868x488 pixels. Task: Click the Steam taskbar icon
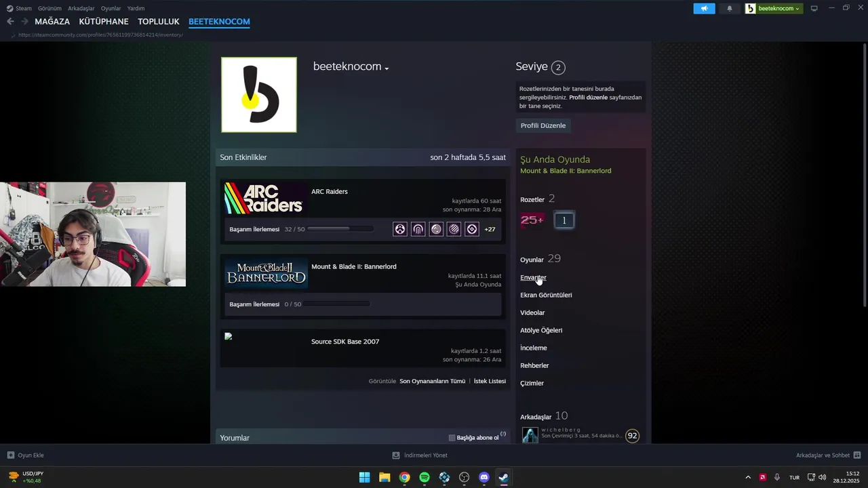pos(504,477)
